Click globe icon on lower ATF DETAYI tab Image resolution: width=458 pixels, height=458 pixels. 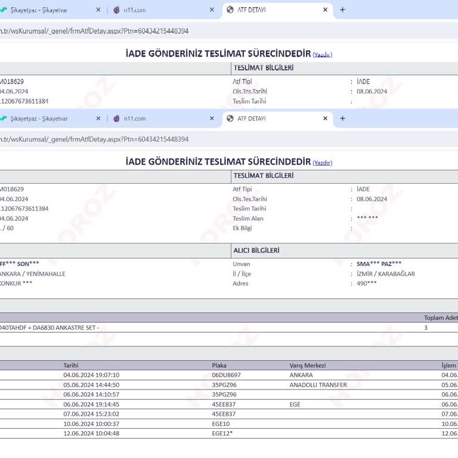tap(230, 118)
